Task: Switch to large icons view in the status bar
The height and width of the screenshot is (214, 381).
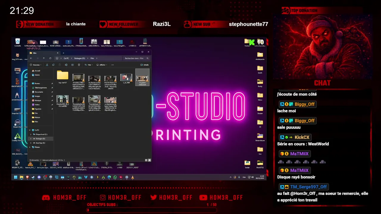Action: pyautogui.click(x=149, y=160)
